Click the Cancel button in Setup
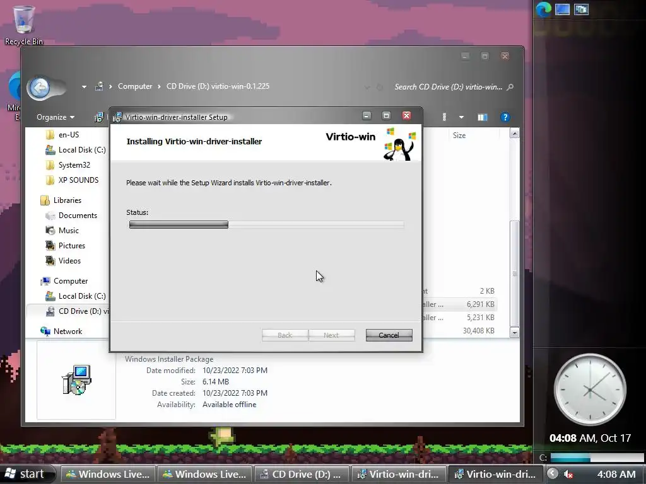646x484 pixels. 389,335
